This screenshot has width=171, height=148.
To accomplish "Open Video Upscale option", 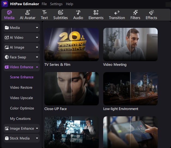I will (22, 98).
